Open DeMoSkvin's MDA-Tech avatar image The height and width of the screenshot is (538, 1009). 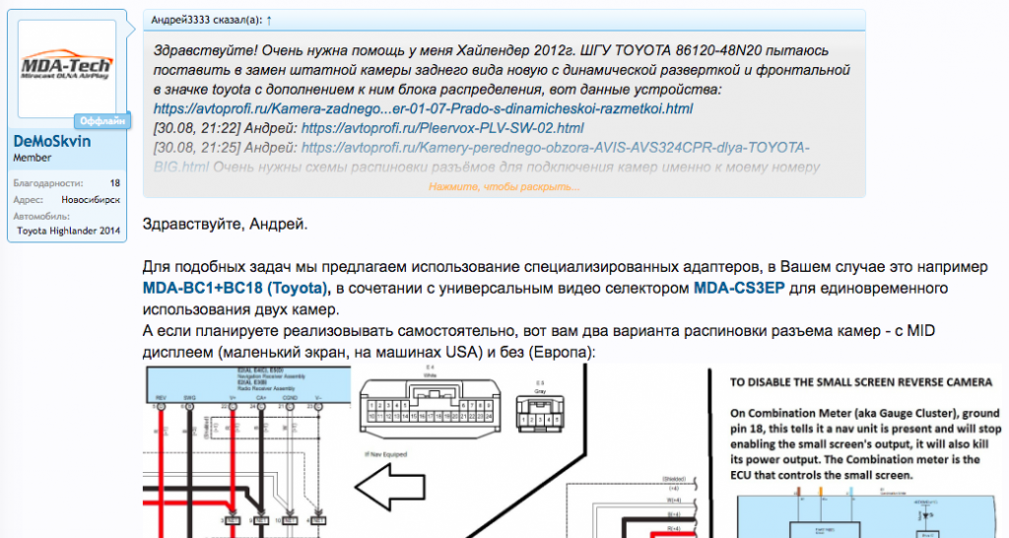(x=67, y=69)
